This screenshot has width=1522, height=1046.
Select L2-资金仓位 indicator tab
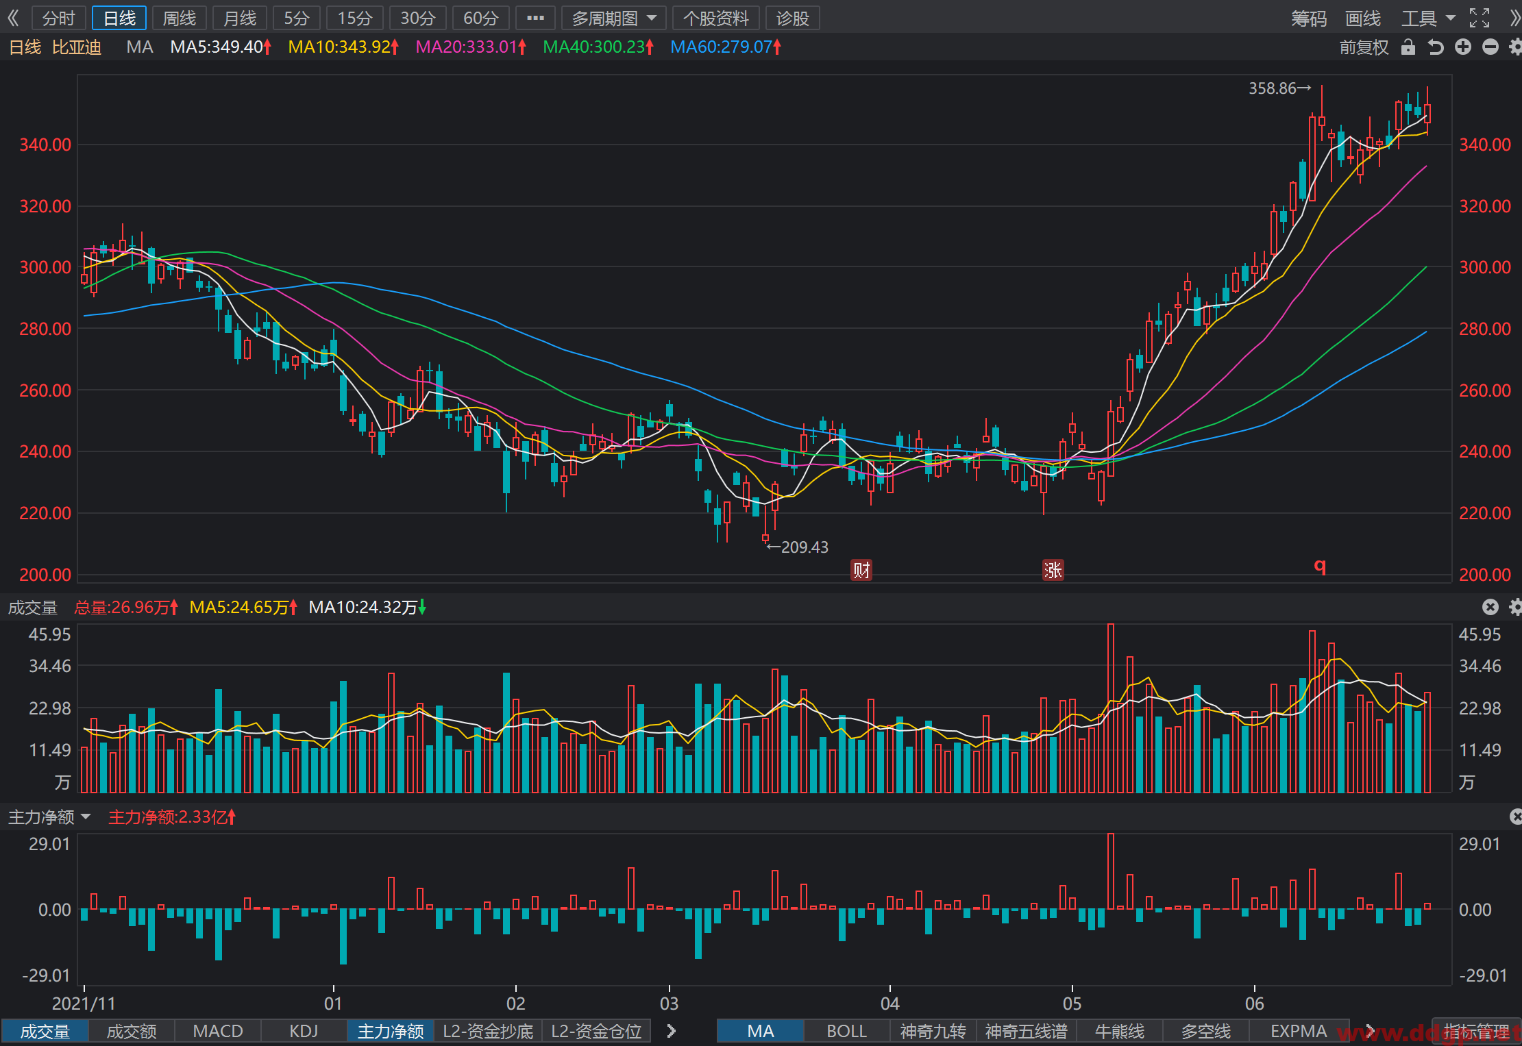(x=596, y=1031)
